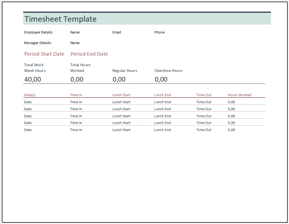Select the Lunch Start cell in the third row
Screen dimensions: 289x224
pyautogui.click(x=121, y=116)
